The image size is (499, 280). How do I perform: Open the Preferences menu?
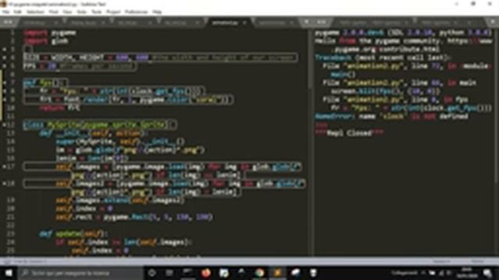click(x=136, y=12)
